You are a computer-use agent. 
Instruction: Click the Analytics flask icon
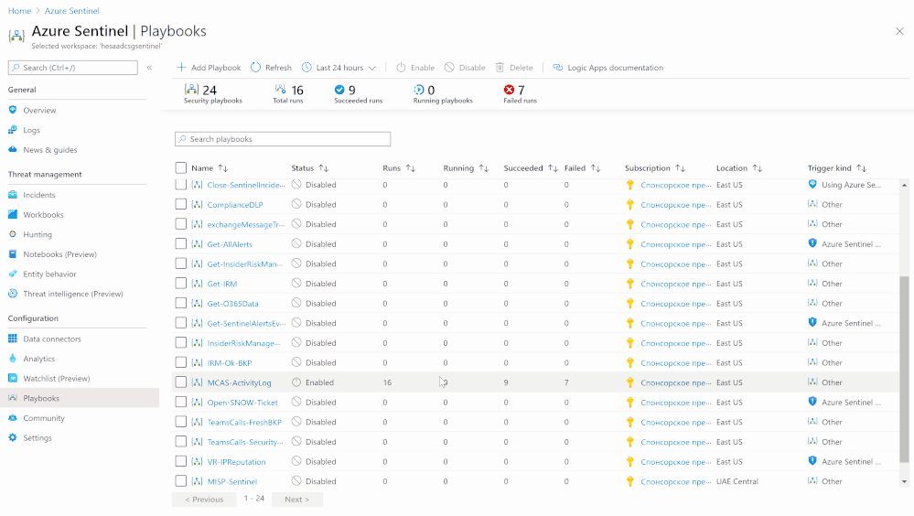[13, 358]
